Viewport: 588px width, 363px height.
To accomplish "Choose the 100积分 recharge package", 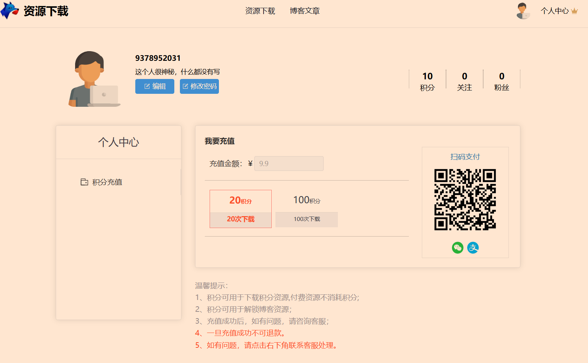I will (x=307, y=209).
